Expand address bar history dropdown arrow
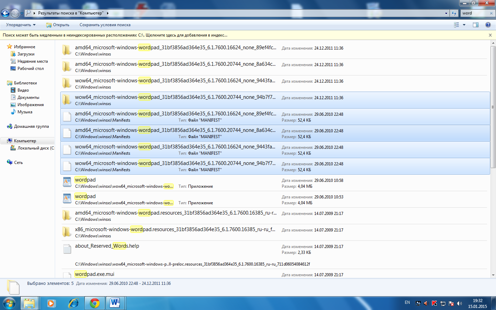The width and height of the screenshot is (496, 310). point(446,13)
